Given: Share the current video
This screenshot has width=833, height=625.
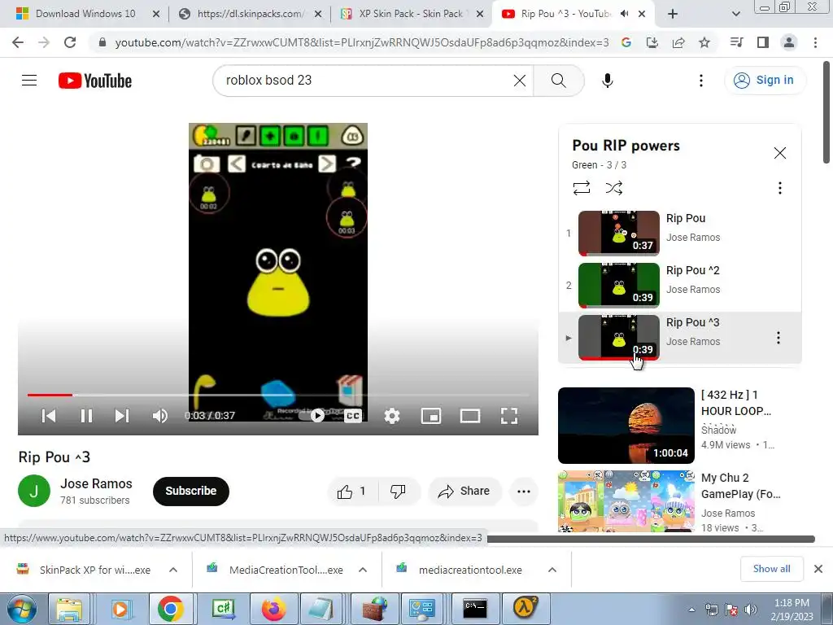Looking at the screenshot, I should [x=464, y=491].
